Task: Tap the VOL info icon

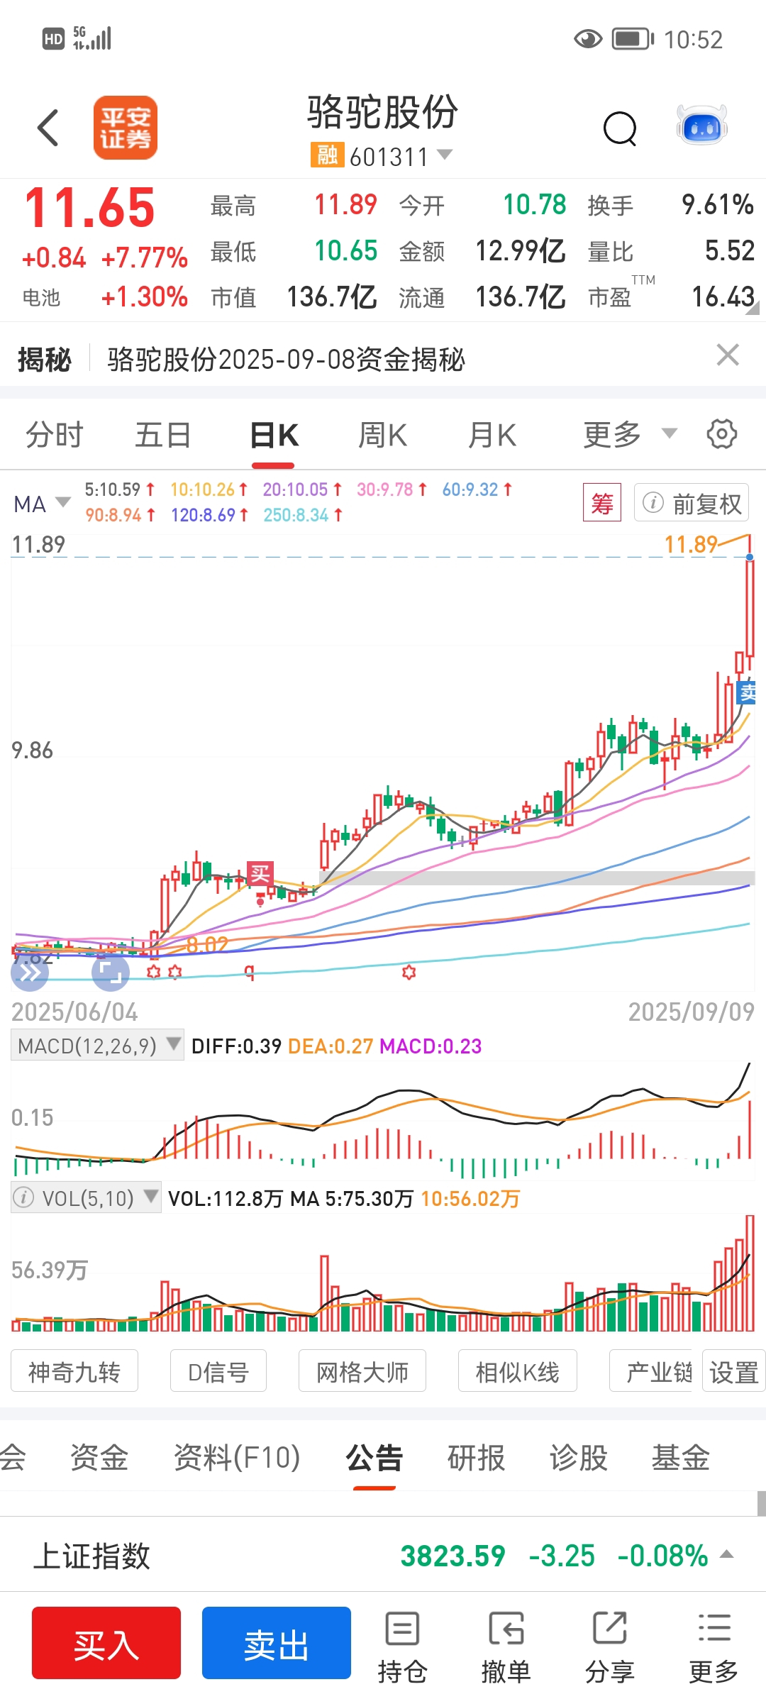Action: point(23,1198)
